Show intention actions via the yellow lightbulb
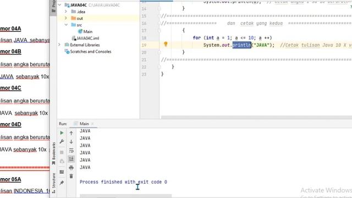Viewport: 352px width, 198px height. [x=166, y=44]
